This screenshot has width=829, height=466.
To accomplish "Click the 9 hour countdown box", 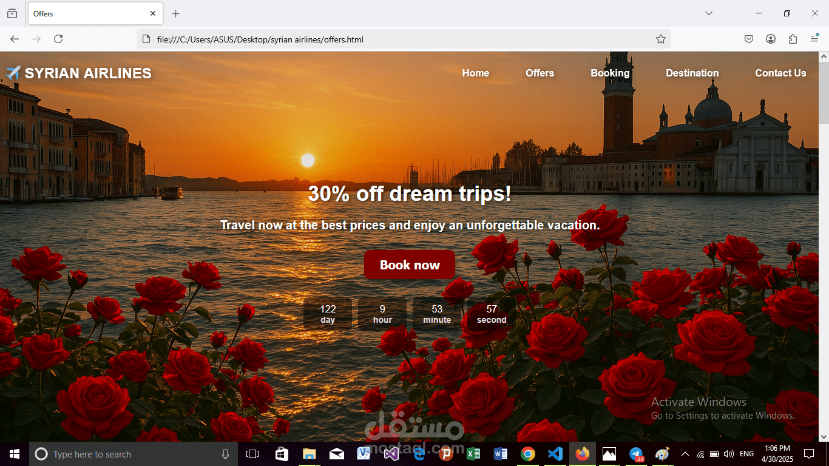I will [382, 314].
